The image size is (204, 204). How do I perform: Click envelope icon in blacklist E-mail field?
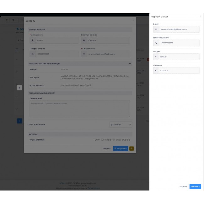[x=156, y=29]
